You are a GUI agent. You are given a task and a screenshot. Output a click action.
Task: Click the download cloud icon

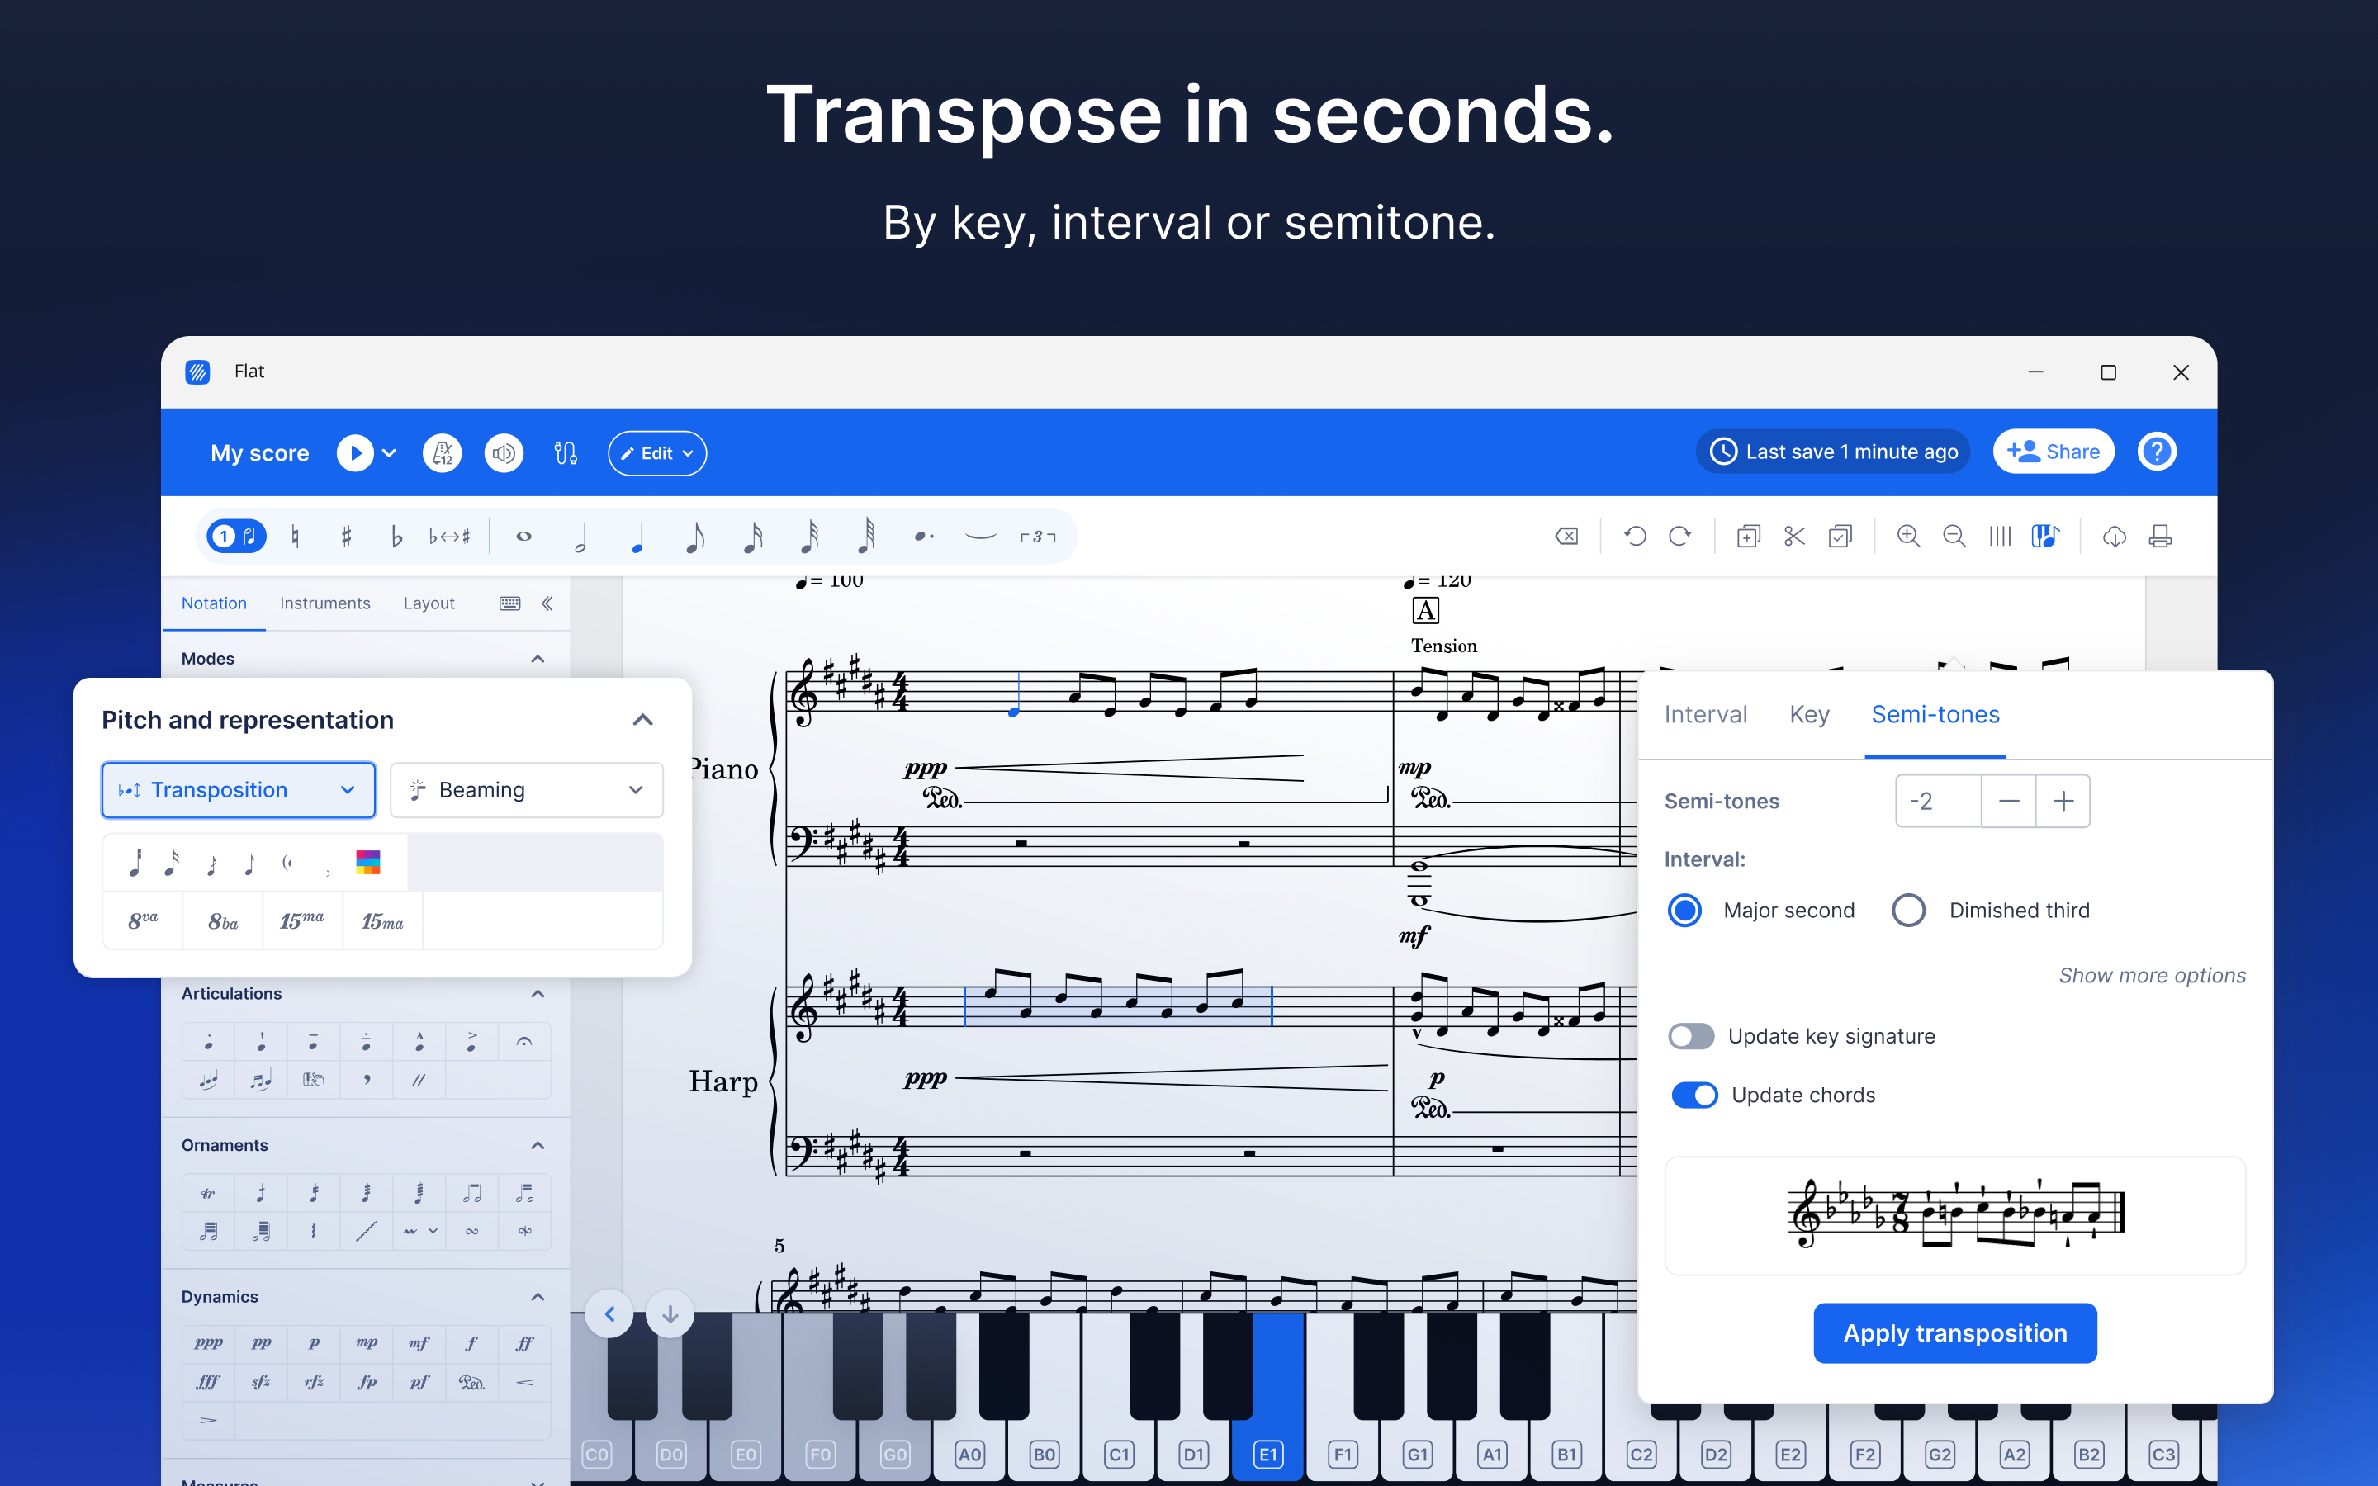(x=2115, y=537)
